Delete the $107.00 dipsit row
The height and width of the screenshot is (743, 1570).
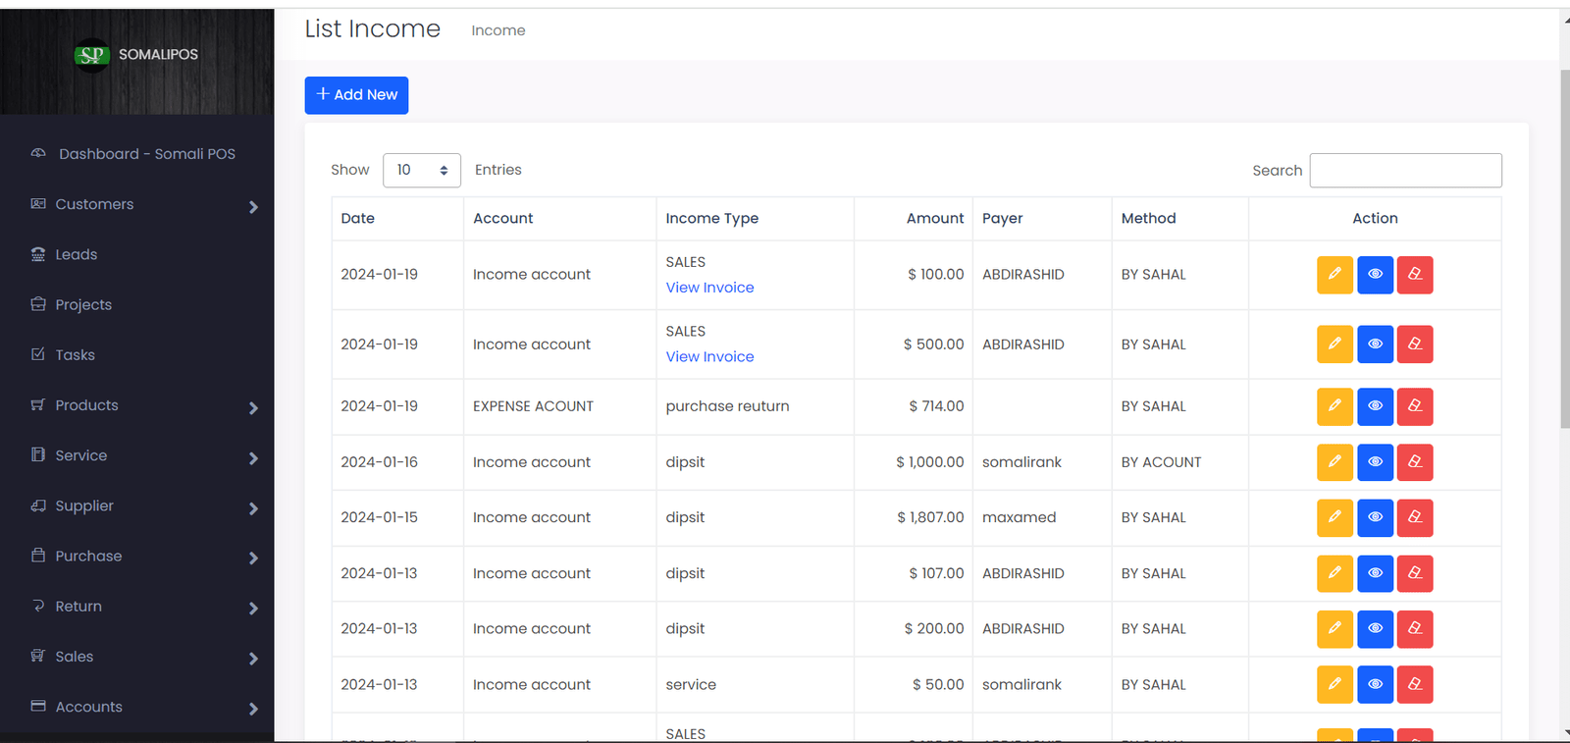(x=1415, y=573)
